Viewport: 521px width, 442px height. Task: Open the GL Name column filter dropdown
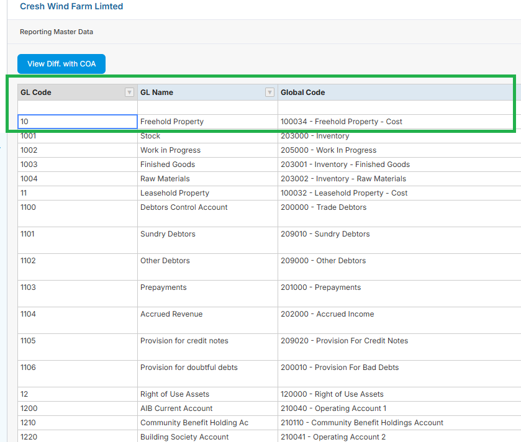[270, 92]
